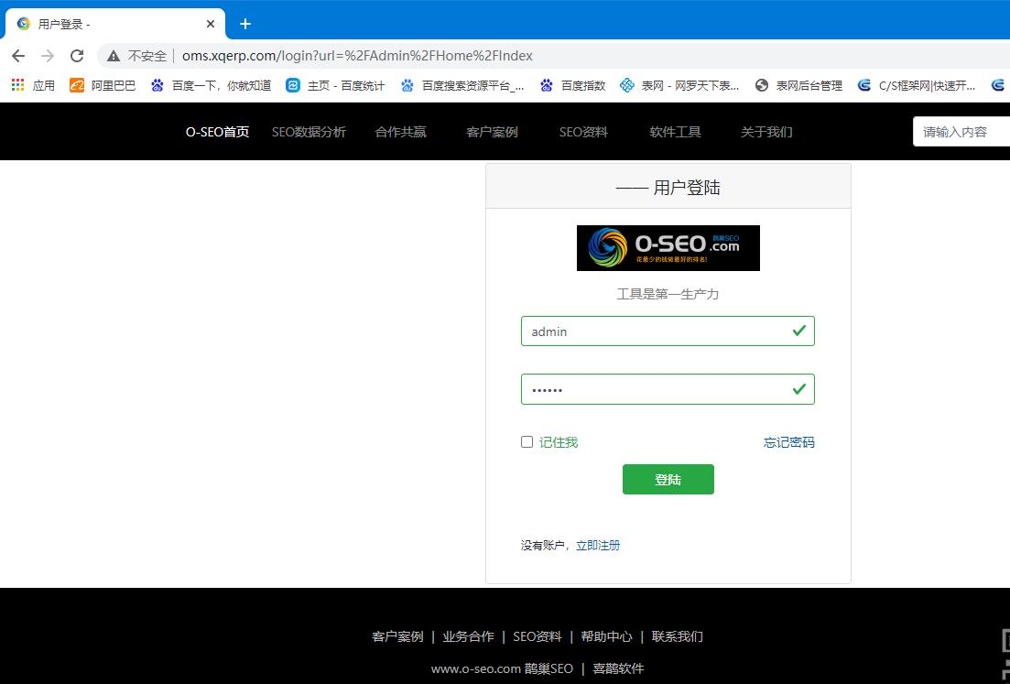Open the 软件工具 menu
The height and width of the screenshot is (684, 1010).
pyautogui.click(x=675, y=131)
